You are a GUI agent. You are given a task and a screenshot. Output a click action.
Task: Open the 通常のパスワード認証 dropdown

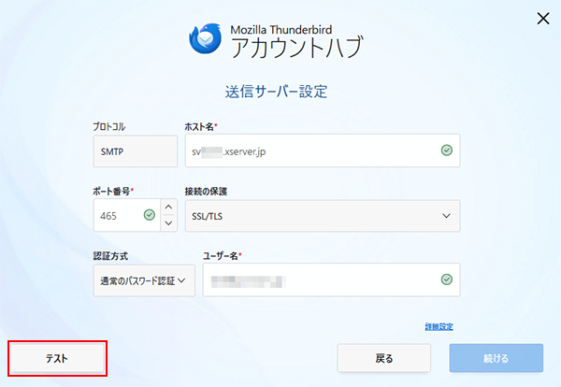coord(144,280)
